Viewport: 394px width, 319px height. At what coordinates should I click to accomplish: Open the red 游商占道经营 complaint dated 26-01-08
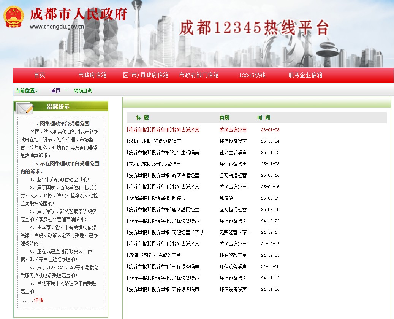(x=163, y=130)
